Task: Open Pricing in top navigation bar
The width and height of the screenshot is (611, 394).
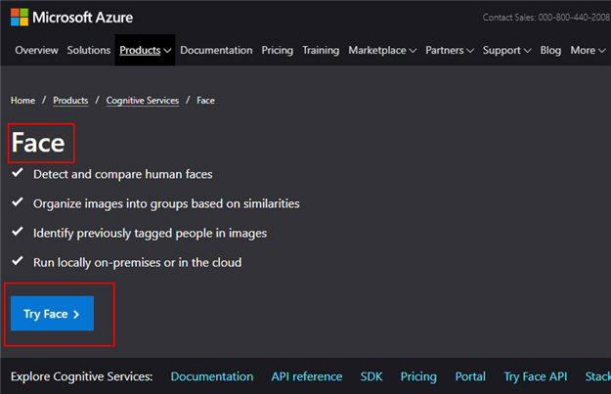Action: click(277, 50)
